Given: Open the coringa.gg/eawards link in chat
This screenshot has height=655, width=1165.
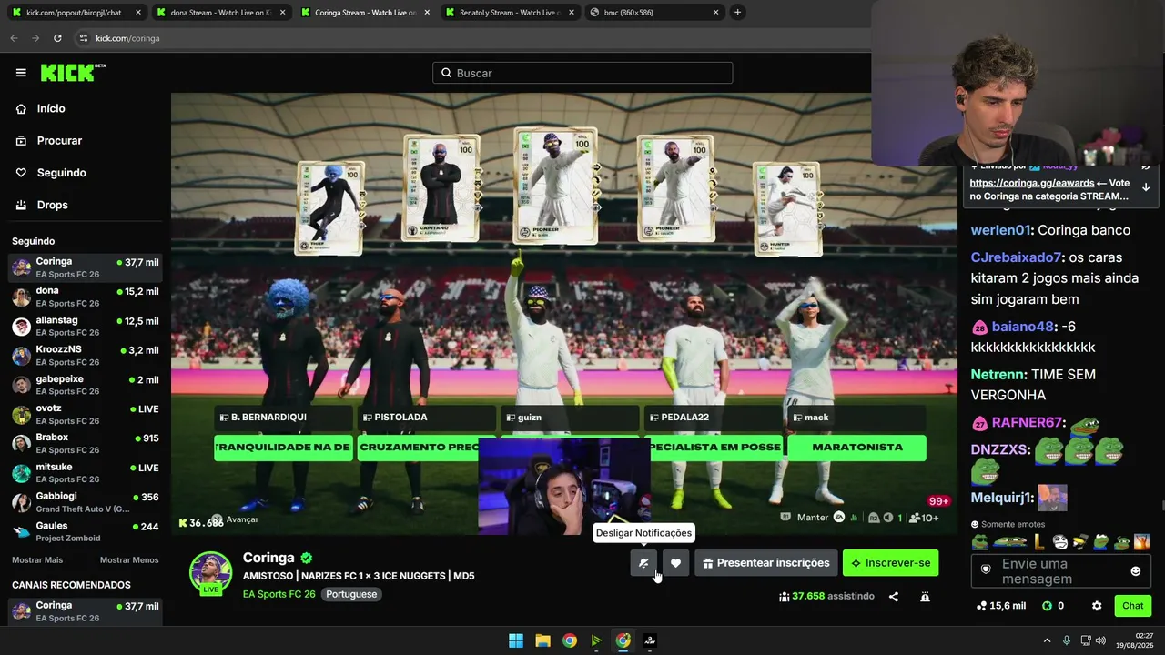Looking at the screenshot, I should [x=1032, y=183].
